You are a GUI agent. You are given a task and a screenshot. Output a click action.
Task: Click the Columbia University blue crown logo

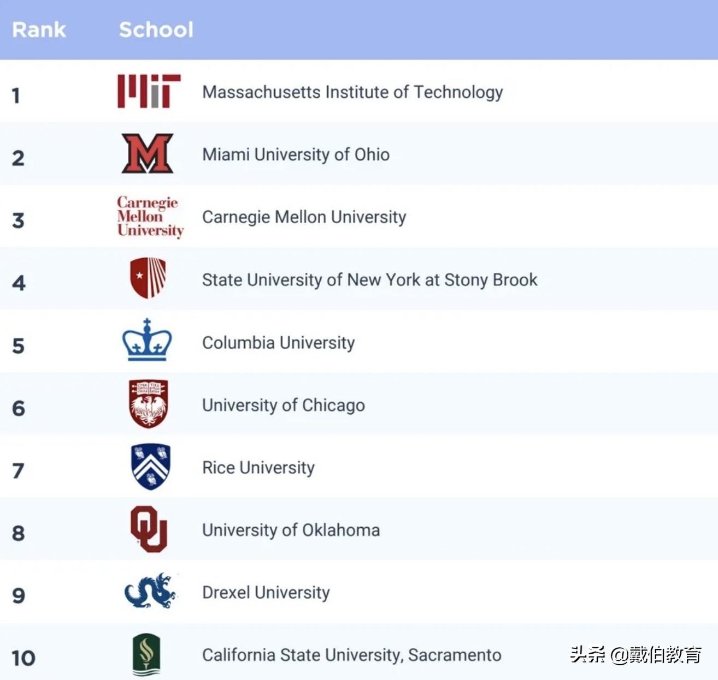[147, 341]
